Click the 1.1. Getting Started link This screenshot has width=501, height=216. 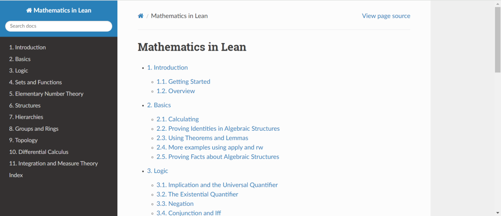tap(183, 82)
